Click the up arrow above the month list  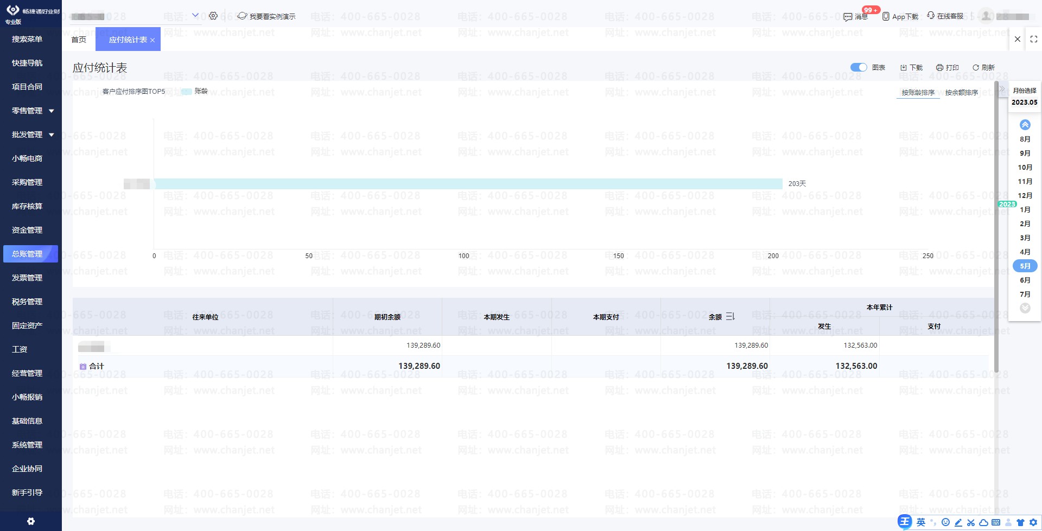[x=1025, y=125]
